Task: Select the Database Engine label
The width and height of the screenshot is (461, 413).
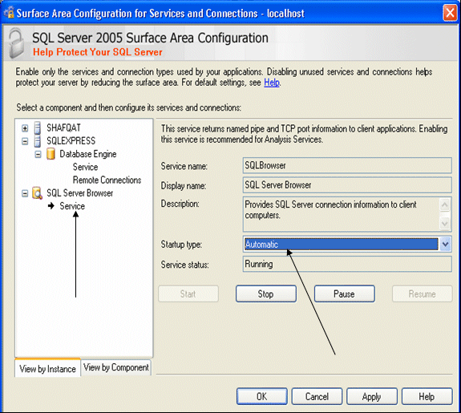Action: (x=88, y=154)
